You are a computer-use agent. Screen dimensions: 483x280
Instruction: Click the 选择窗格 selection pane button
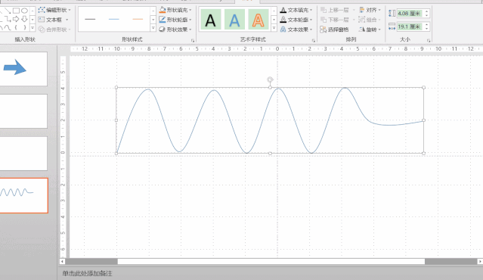coord(334,30)
